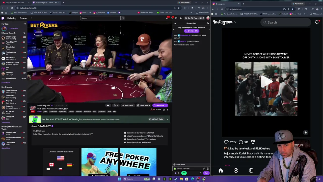The image size is (323, 182).
Task: Select PokerNightTV Twitch browser tab
Action: (x=46, y=3)
